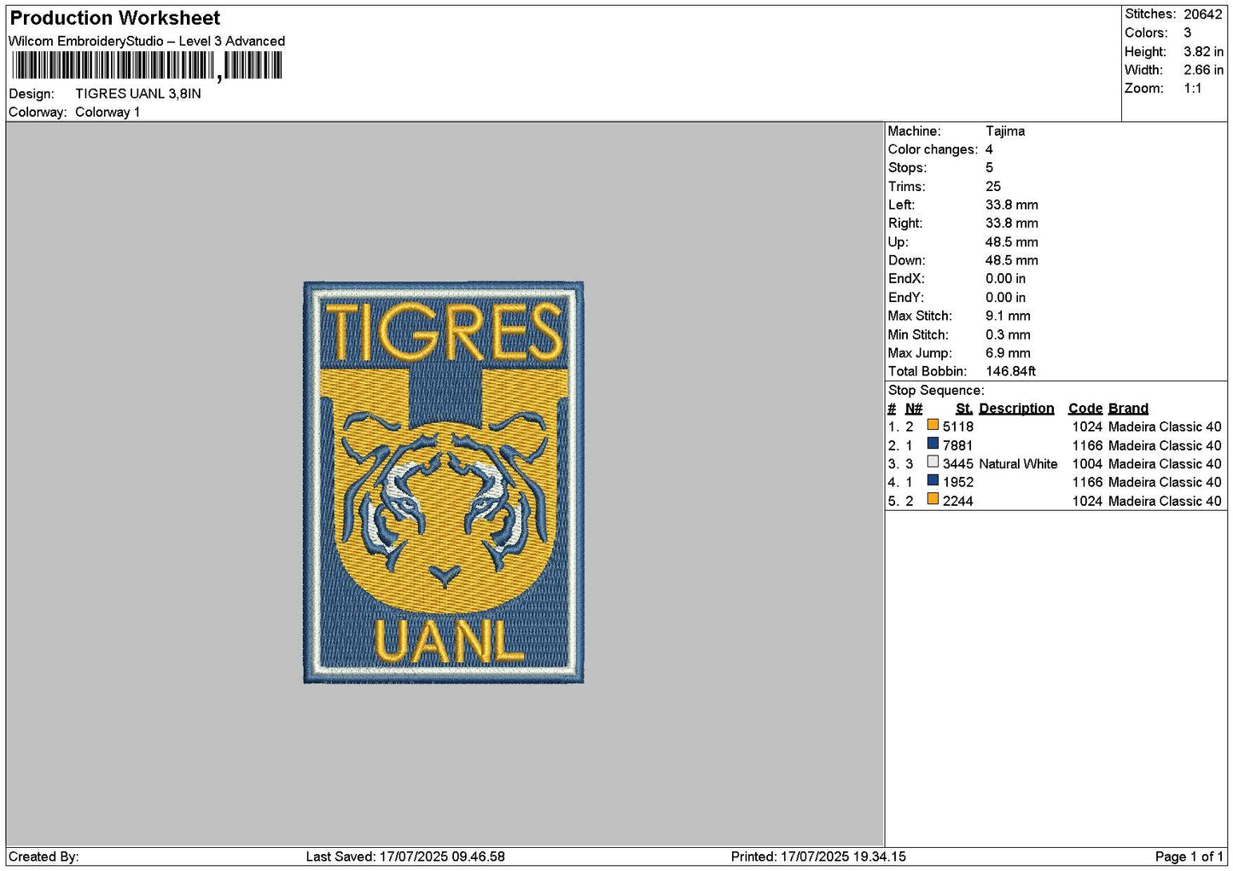The image size is (1233, 871).
Task: Click the Stops value '5'
Action: click(989, 168)
